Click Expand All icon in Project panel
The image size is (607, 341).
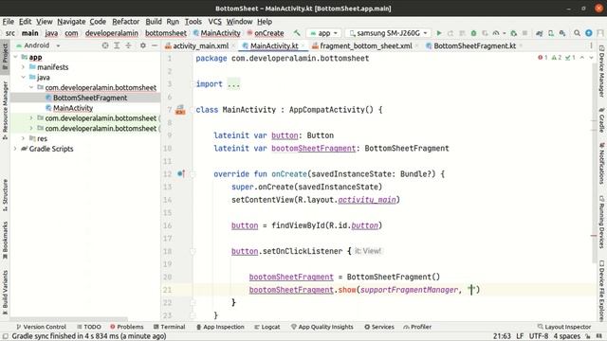point(117,45)
